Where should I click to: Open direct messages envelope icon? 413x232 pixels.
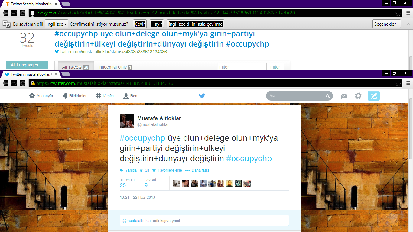pos(344,96)
